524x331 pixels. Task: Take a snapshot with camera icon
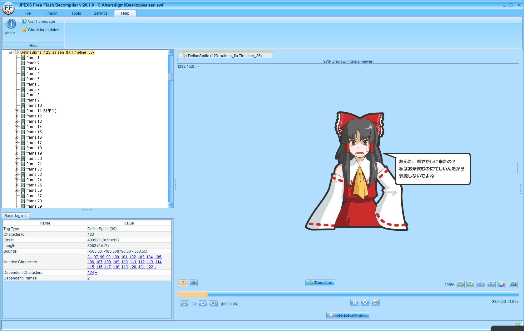513,284
